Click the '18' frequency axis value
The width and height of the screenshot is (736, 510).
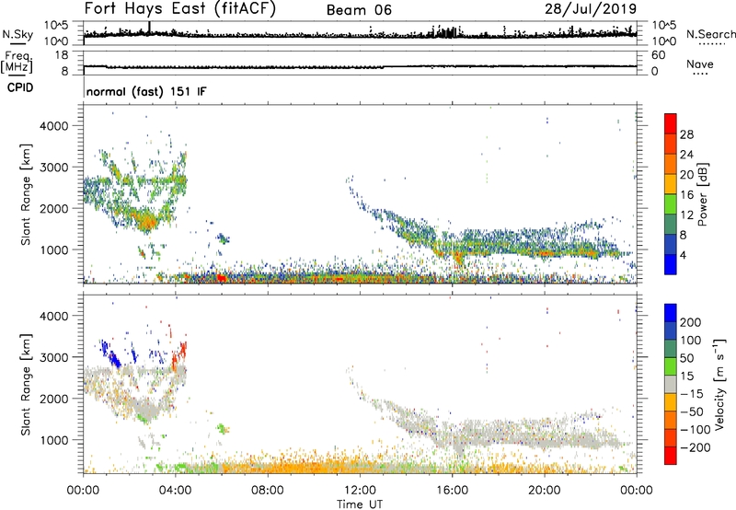[x=62, y=55]
